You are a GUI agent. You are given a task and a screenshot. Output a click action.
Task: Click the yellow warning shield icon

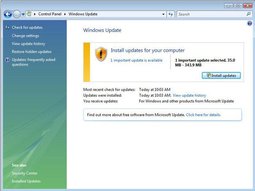(x=101, y=54)
